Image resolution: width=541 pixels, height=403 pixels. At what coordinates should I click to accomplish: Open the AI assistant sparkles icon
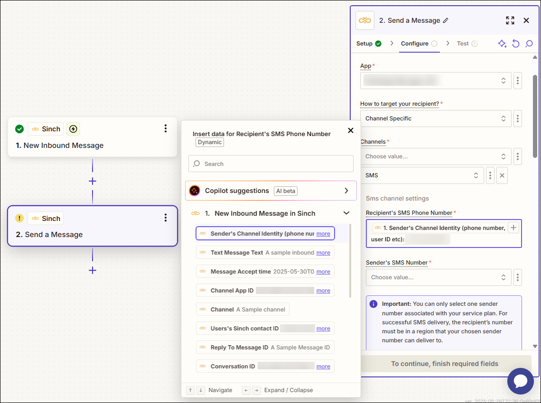502,43
